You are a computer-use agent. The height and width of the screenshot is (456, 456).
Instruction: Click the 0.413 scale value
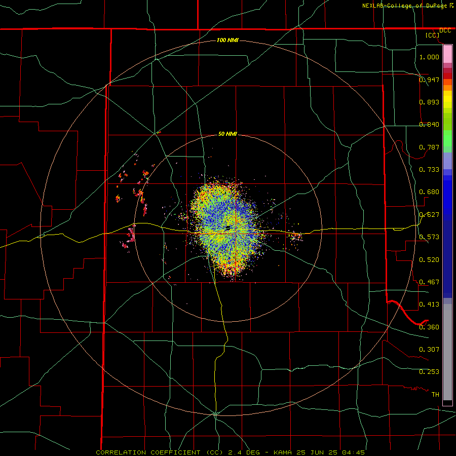coord(429,305)
